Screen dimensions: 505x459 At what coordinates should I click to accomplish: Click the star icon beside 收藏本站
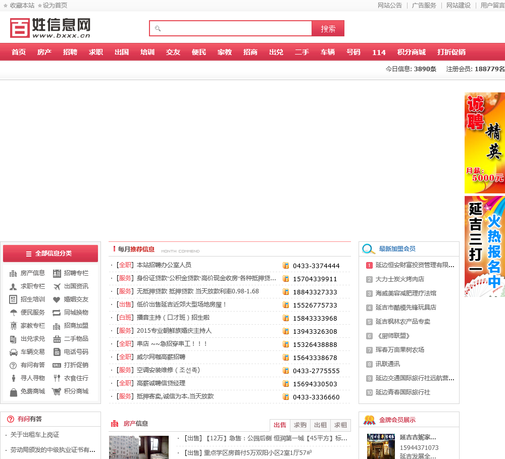click(x=5, y=6)
